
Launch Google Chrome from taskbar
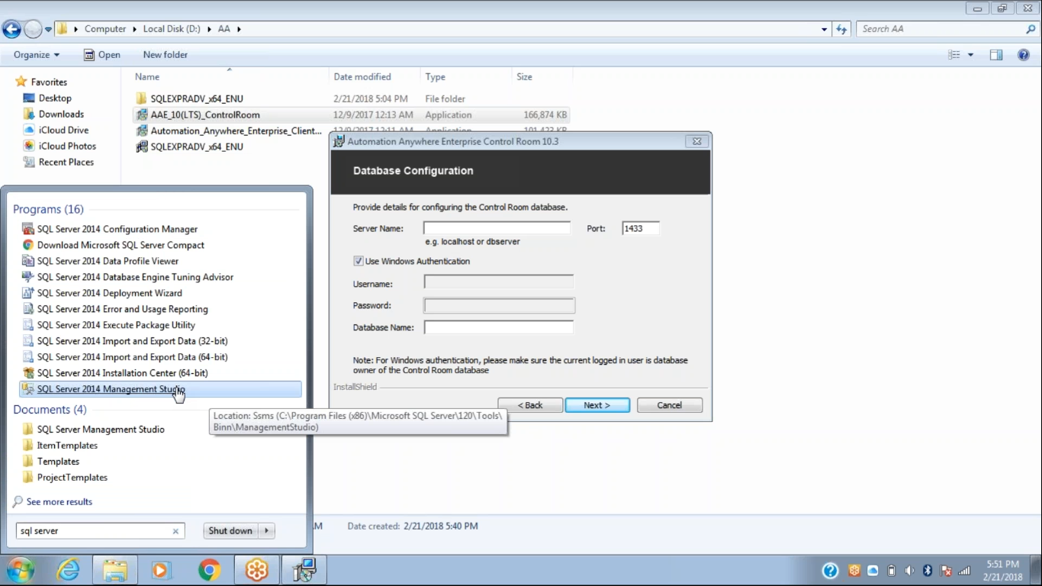point(209,570)
